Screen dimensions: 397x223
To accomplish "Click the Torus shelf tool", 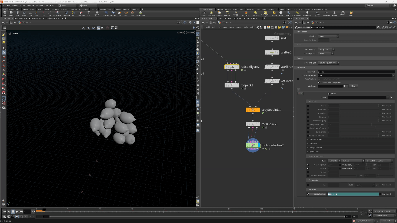I will [24, 13].
